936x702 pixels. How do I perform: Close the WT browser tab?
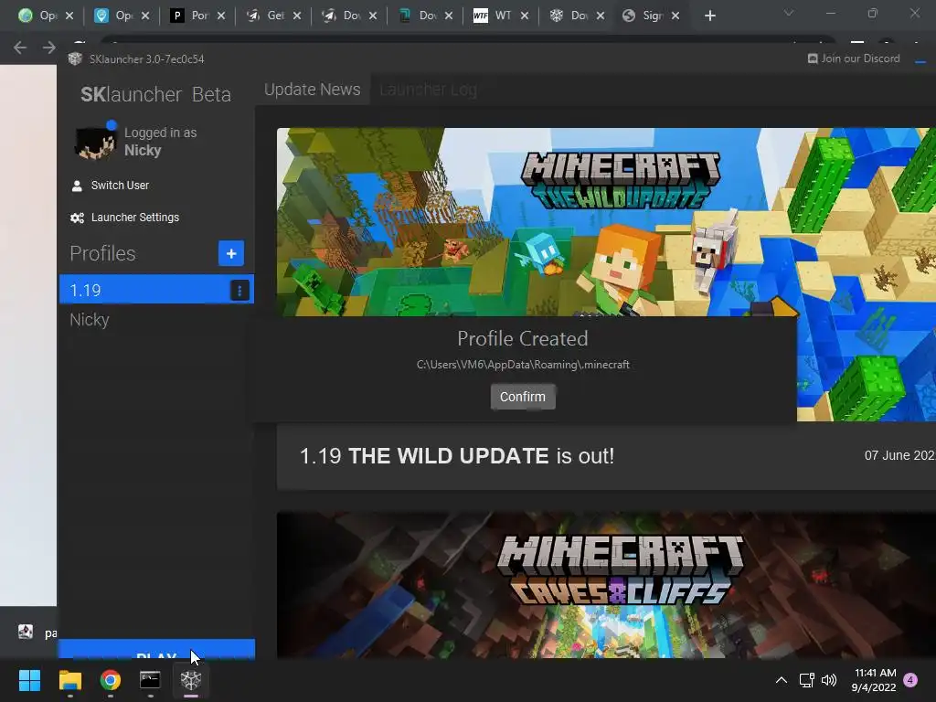pyautogui.click(x=524, y=16)
